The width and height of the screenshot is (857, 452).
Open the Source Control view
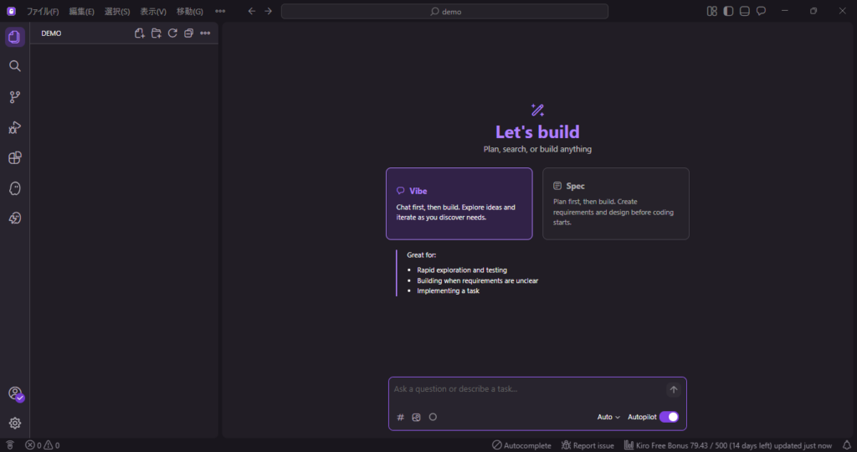(14, 97)
